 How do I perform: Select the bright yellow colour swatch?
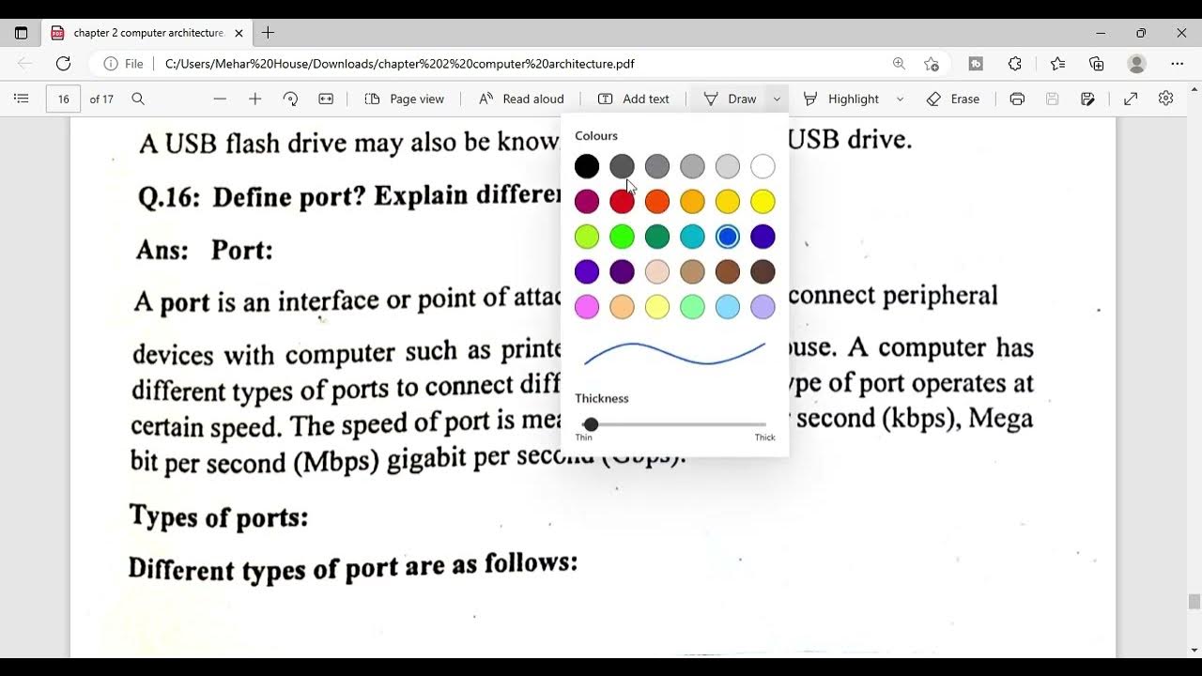coord(763,202)
